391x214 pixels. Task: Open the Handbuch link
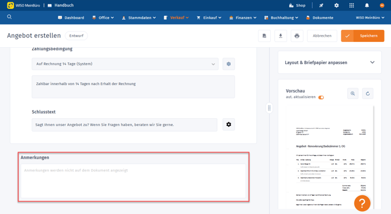tap(61, 5)
